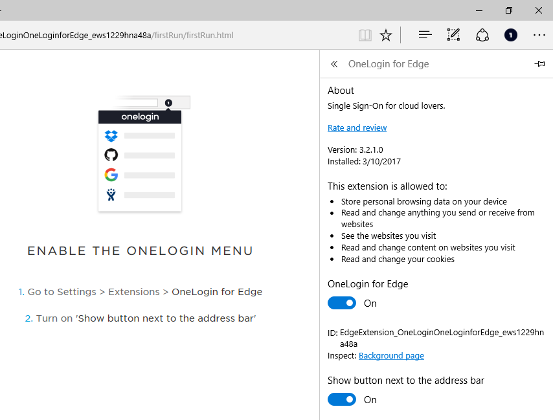Click the GitHub icon in illustration

(111, 155)
